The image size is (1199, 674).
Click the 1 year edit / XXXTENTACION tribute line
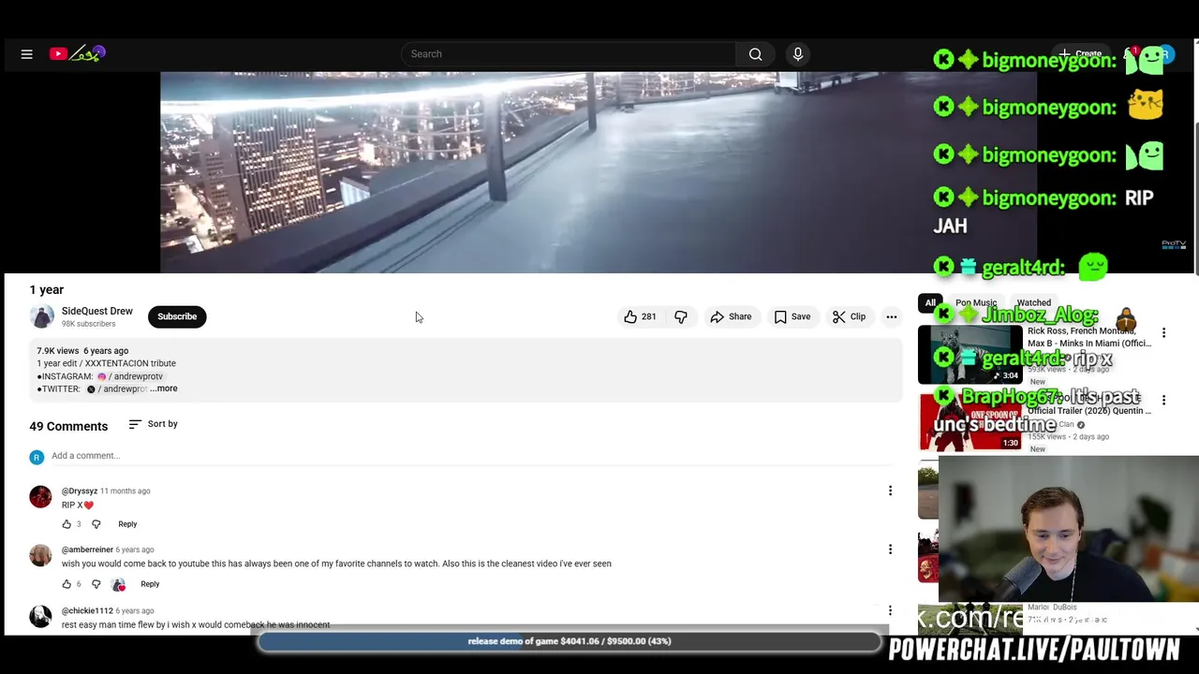[106, 363]
